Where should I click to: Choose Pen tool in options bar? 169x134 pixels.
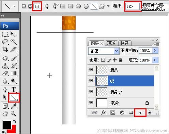pyautogui.click(x=47, y=6)
